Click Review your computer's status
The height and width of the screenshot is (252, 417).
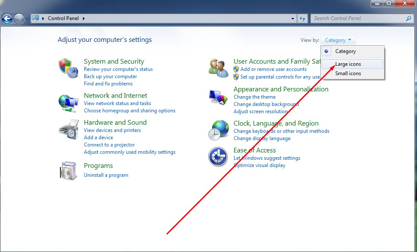click(x=118, y=69)
